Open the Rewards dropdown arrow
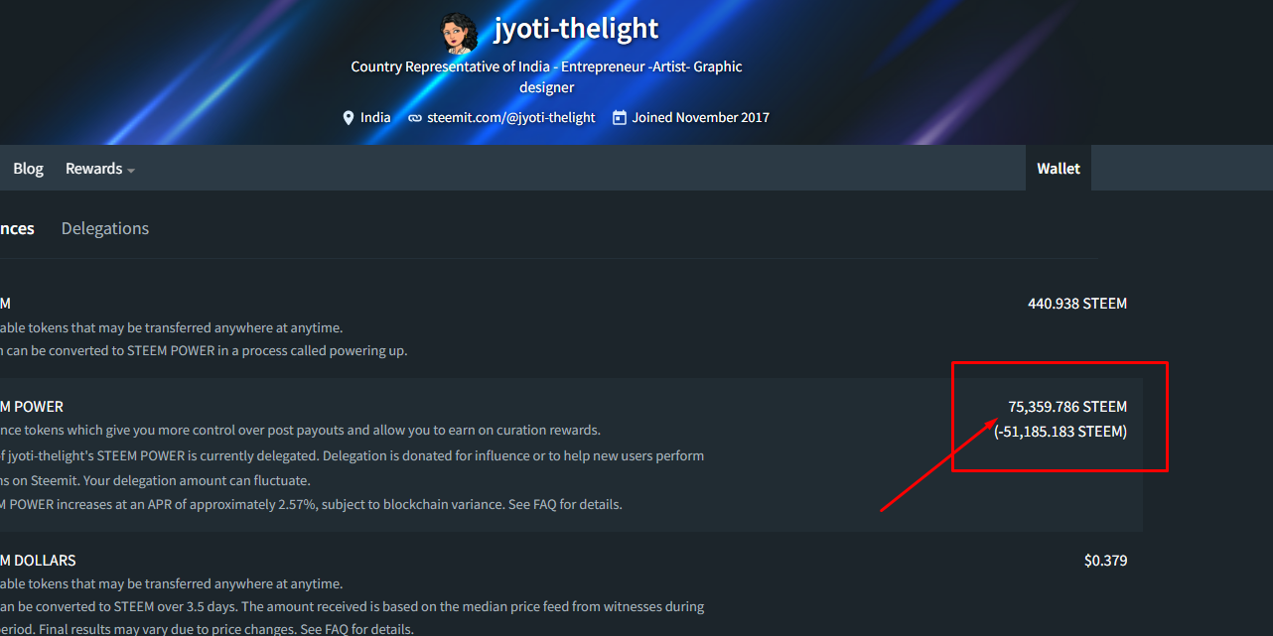The image size is (1273, 636). tap(131, 170)
